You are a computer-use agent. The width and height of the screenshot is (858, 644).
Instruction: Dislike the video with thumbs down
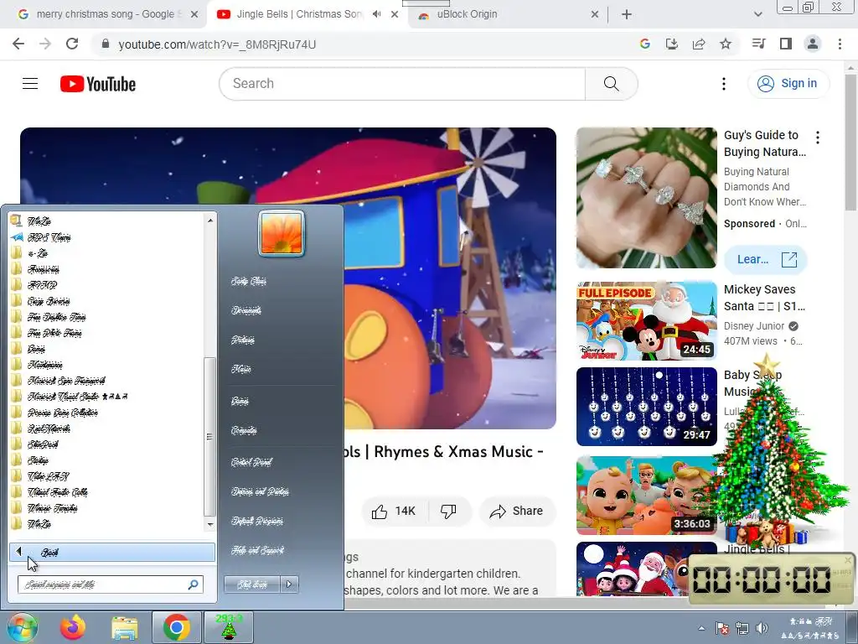click(448, 511)
